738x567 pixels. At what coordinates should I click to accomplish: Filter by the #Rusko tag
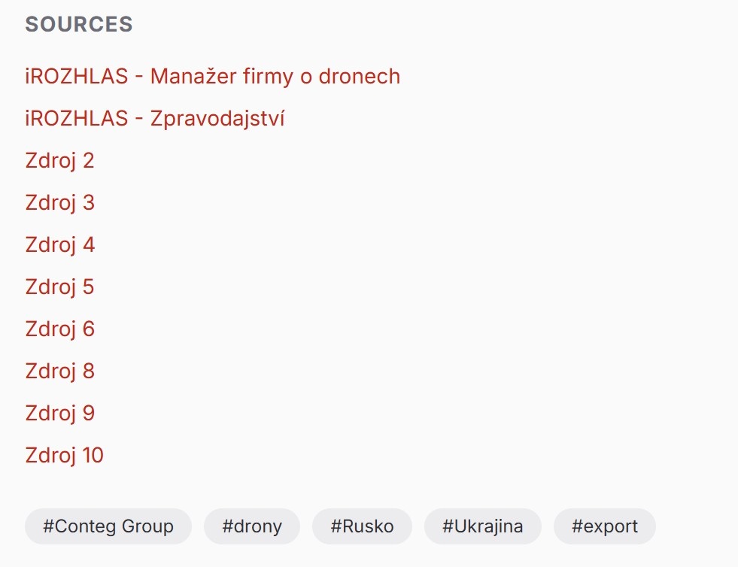point(362,526)
